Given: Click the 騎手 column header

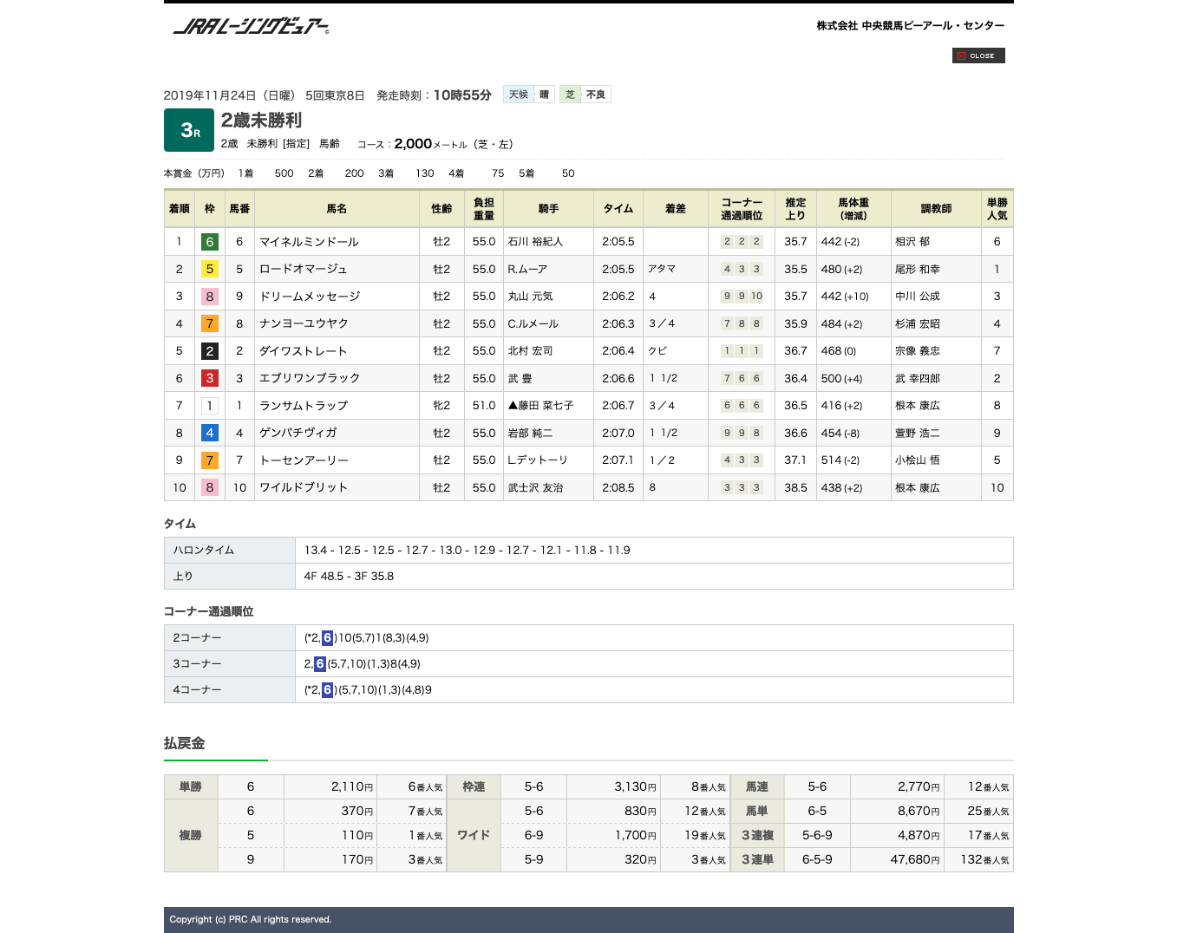Looking at the screenshot, I should coord(548,209).
